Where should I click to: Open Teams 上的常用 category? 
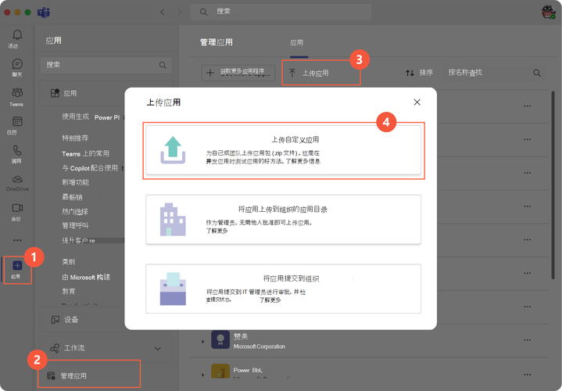point(85,153)
